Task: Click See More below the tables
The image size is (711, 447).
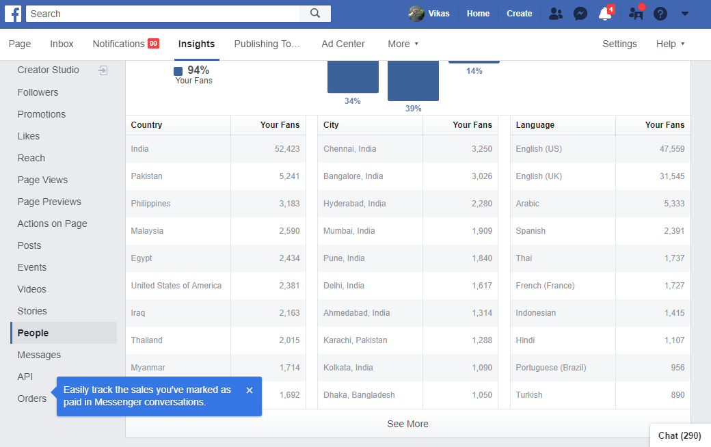Action: click(407, 424)
